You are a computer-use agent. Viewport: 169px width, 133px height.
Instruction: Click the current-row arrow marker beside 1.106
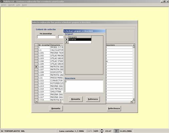point(36,67)
